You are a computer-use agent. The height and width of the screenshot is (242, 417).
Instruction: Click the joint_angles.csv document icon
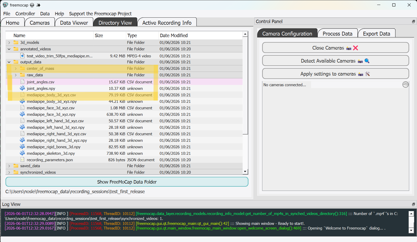[x=22, y=82]
